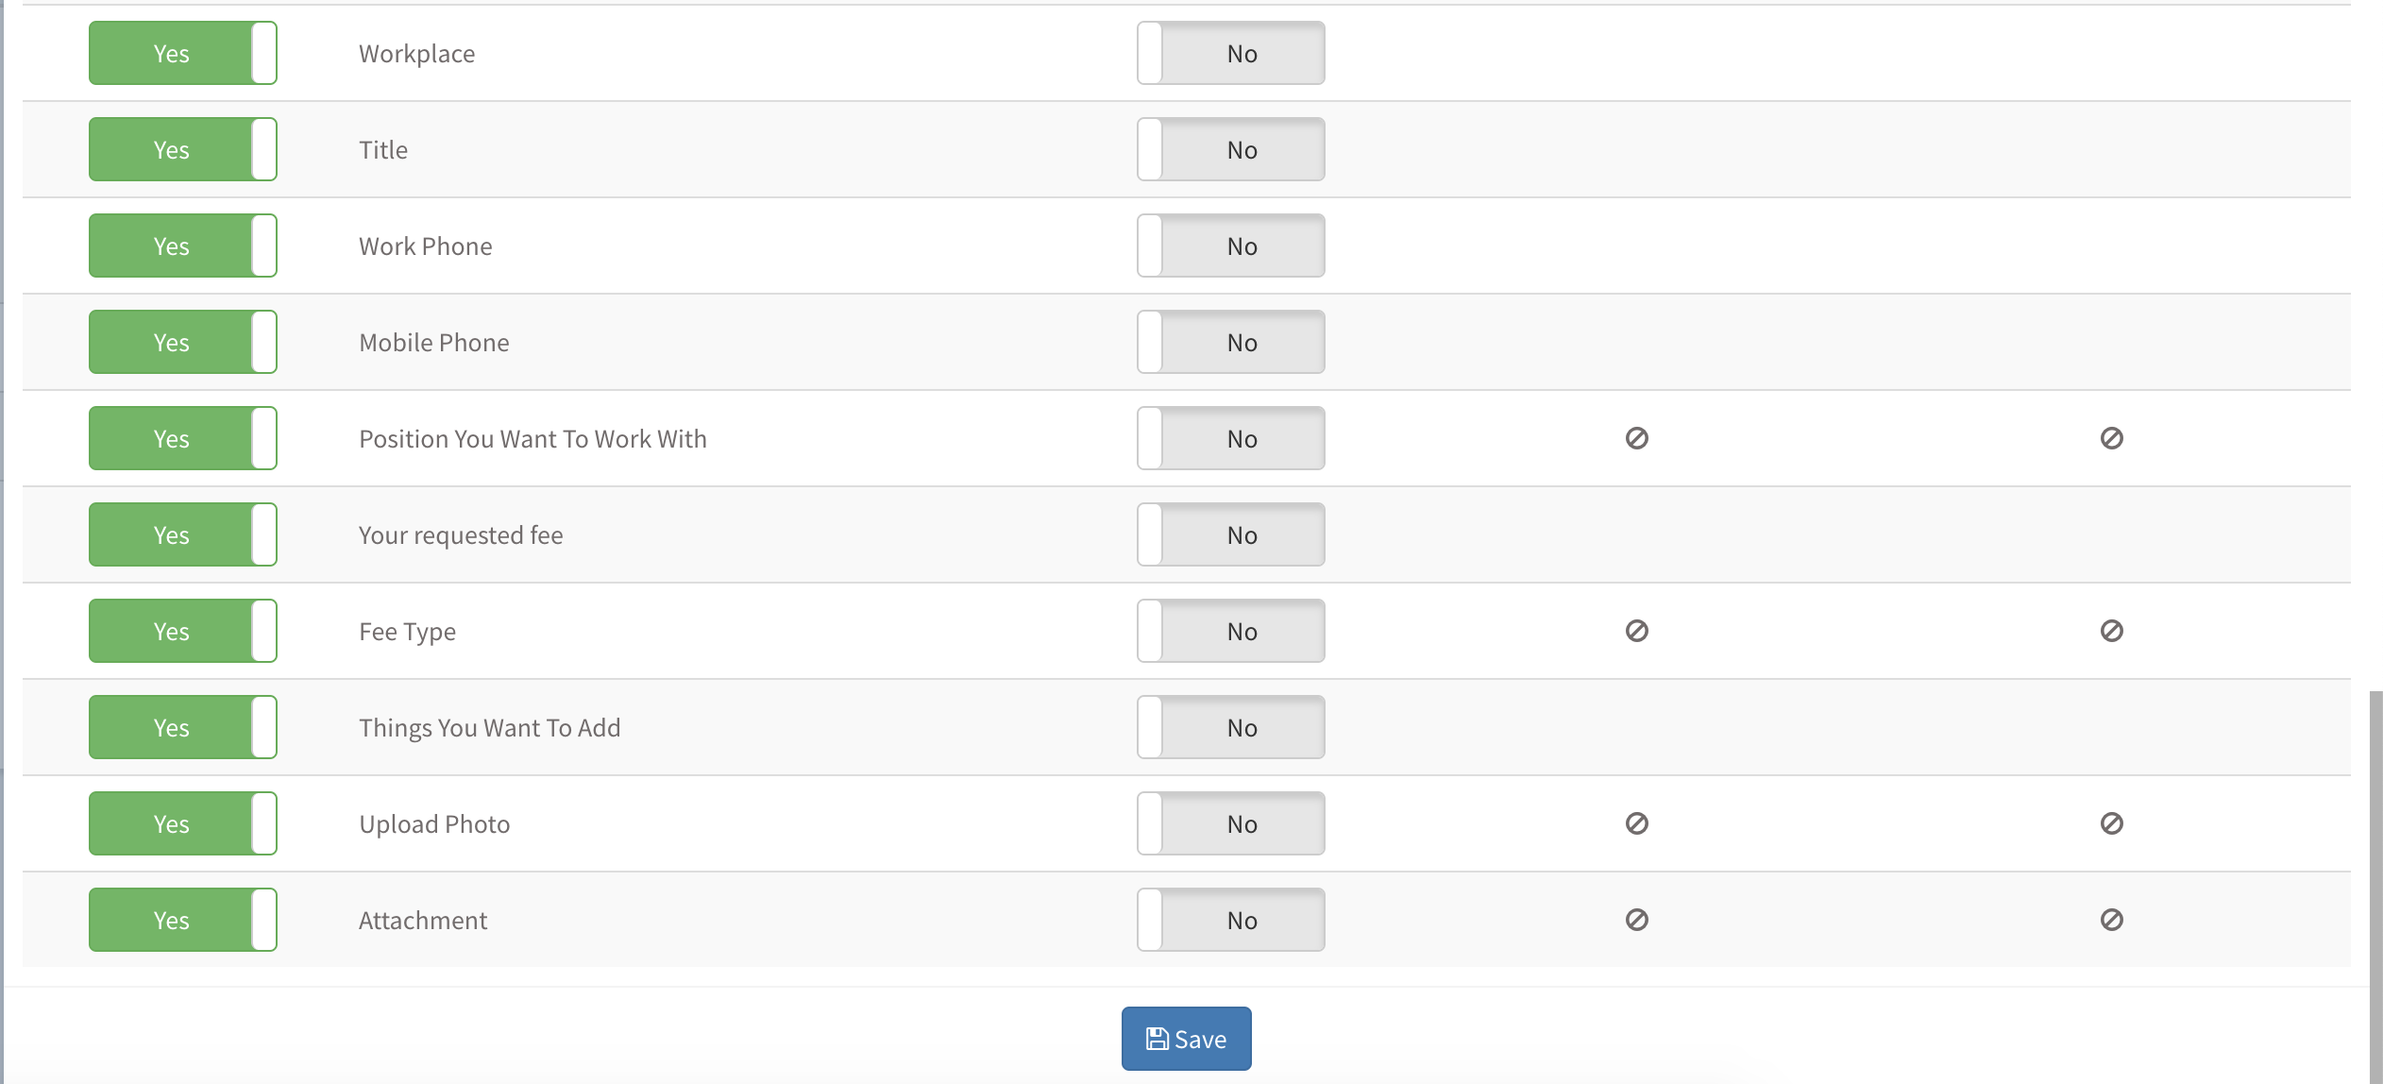Enable the No switch for Workplace
The width and height of the screenshot is (2383, 1084).
1231,53
